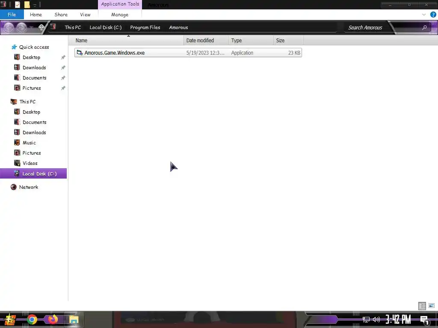Select the Application Tools contextual tab

click(120, 4)
